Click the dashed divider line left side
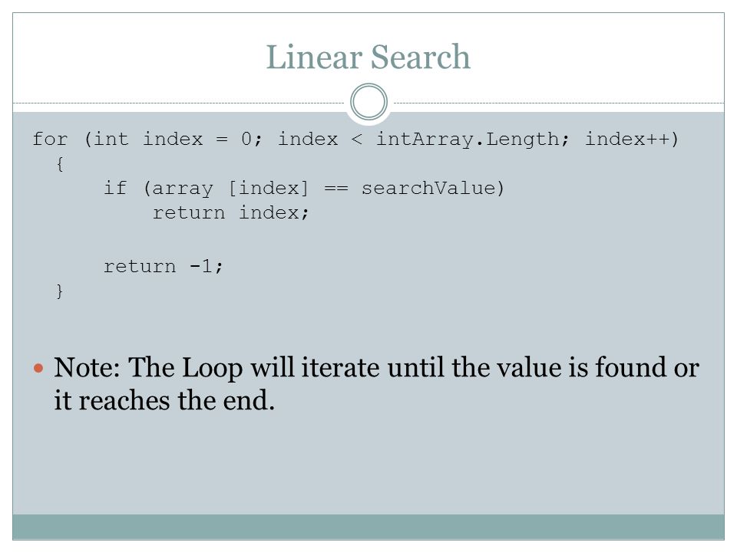The width and height of the screenshot is (737, 552). click(179, 103)
